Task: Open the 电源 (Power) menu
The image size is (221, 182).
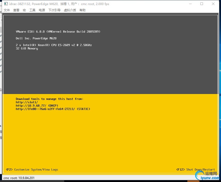Action: 42,10
